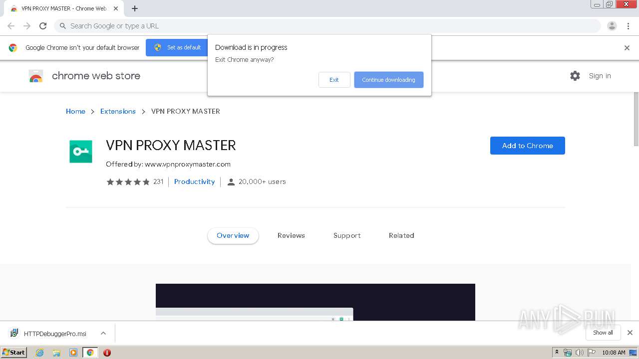This screenshot has width=639, height=359.
Task: Click the extension screenshot preview image
Action: (x=316, y=302)
